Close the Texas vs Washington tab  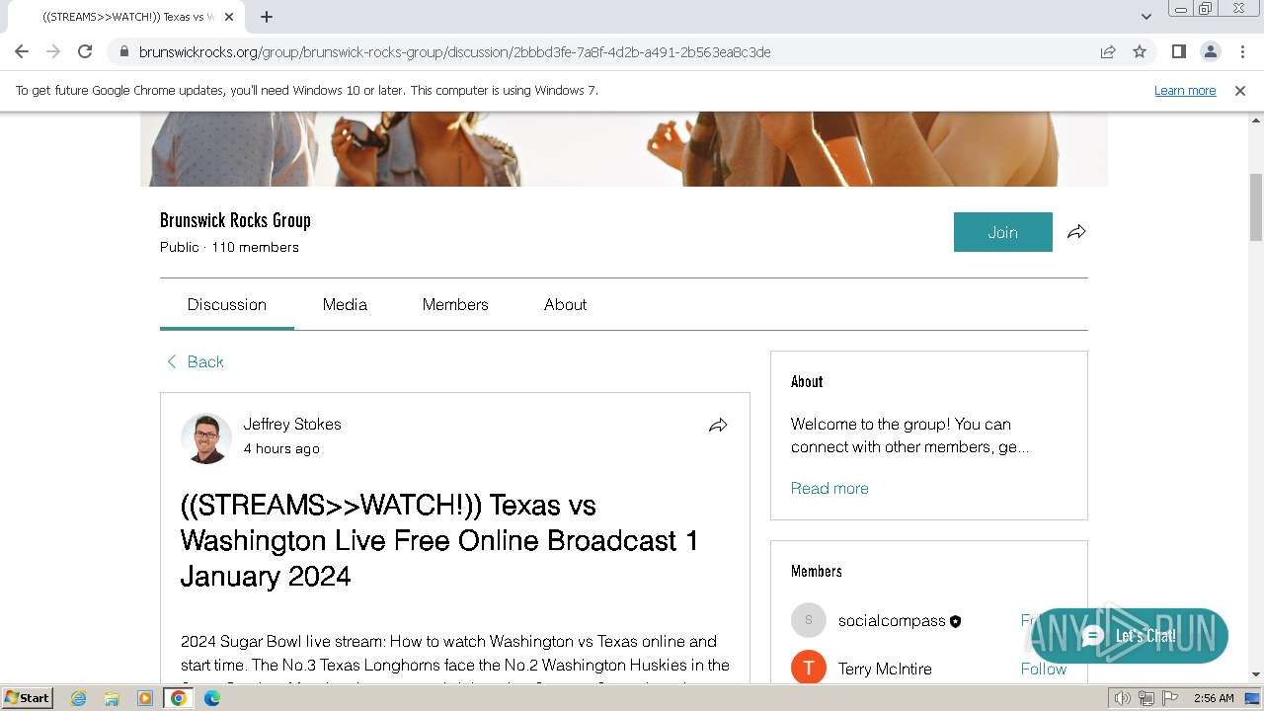[230, 17]
